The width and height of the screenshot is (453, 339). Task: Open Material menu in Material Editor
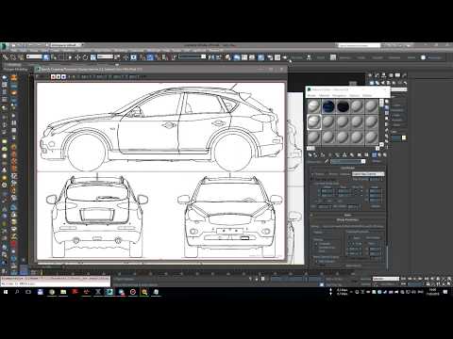pyautogui.click(x=324, y=95)
